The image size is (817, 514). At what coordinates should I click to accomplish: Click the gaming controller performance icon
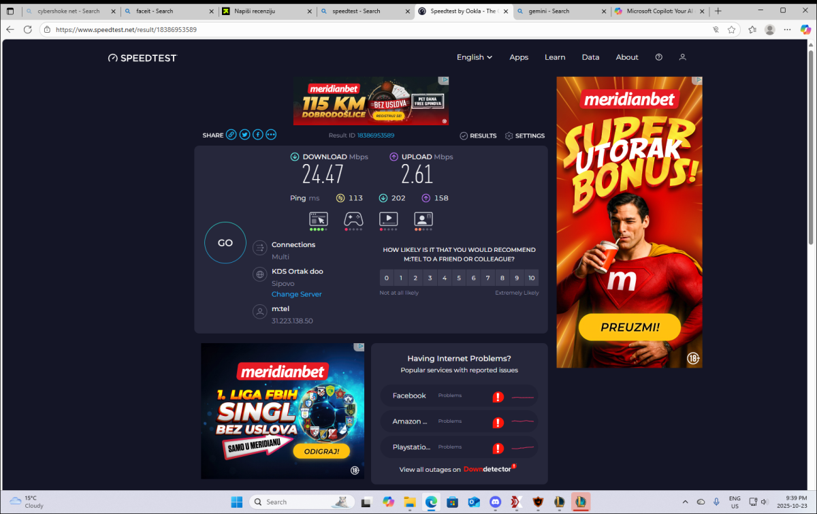point(353,219)
